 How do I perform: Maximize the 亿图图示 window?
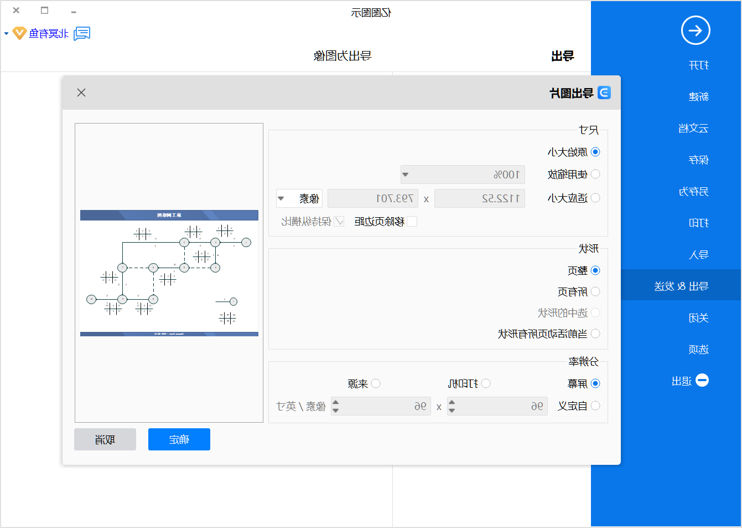click(x=45, y=11)
